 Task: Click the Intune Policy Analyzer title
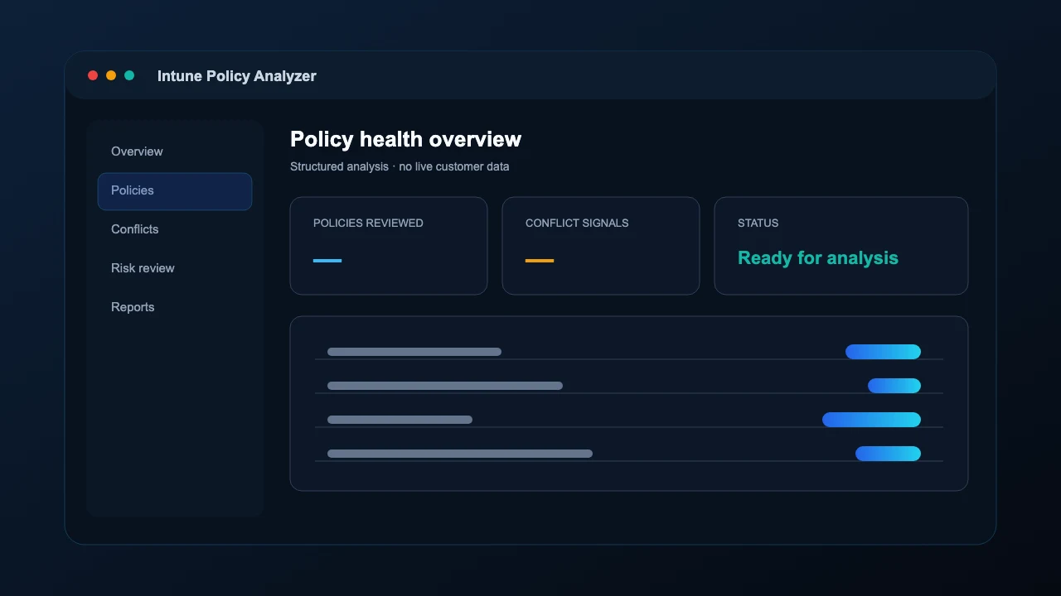(237, 76)
